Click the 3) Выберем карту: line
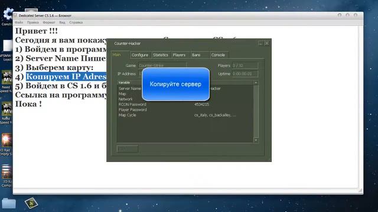Viewport: 378px width, 212px height. coord(54,68)
